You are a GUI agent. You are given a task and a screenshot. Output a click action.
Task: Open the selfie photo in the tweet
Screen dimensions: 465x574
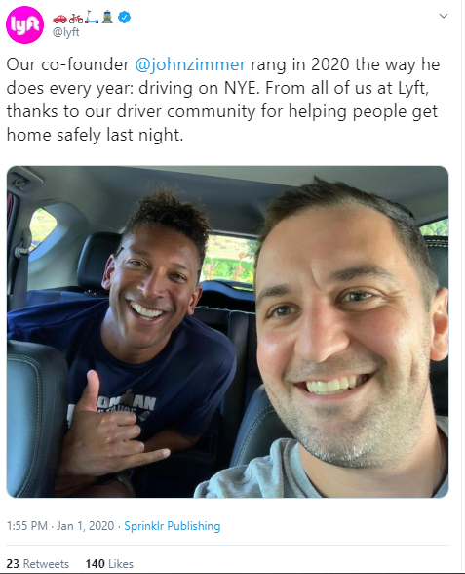pos(227,332)
